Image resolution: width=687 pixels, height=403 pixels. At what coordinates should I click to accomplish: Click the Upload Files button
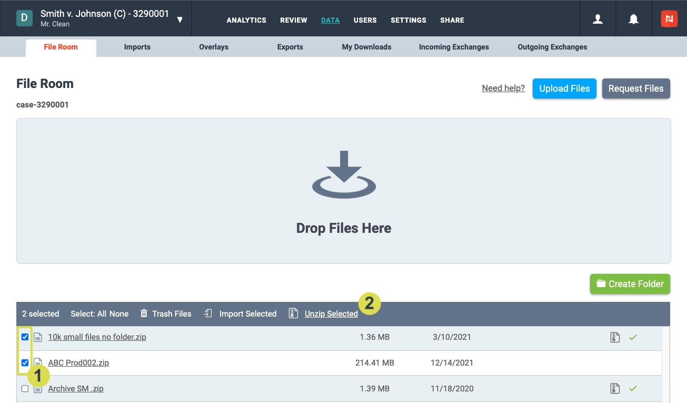[564, 89]
